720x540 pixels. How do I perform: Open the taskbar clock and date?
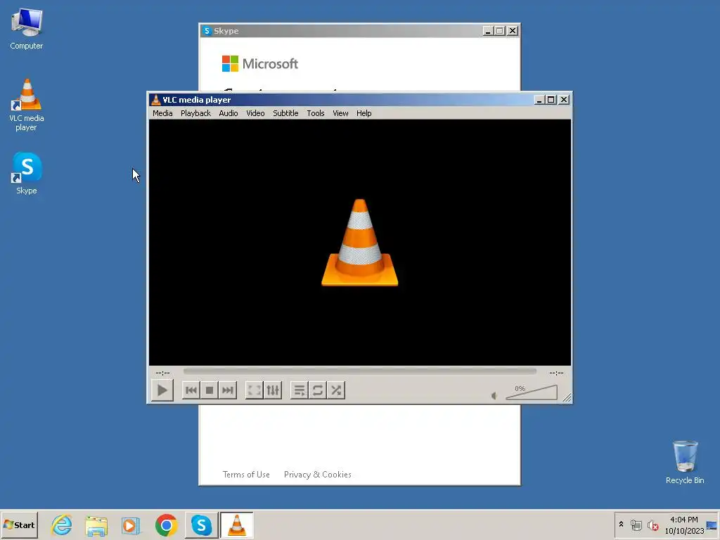click(x=684, y=525)
